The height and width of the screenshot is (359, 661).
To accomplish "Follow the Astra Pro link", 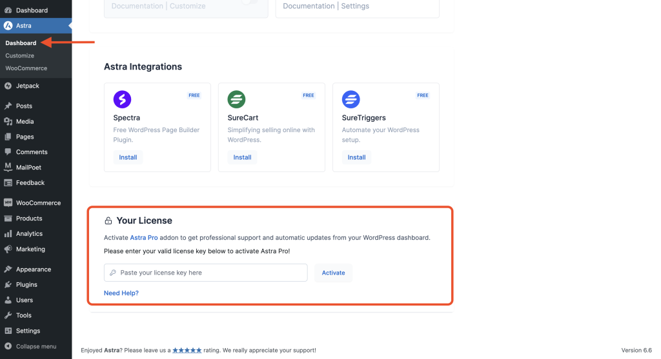I will 144,238.
